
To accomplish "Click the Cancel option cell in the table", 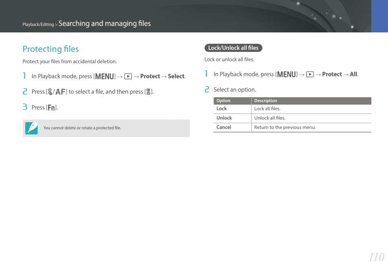I will tap(232, 128).
